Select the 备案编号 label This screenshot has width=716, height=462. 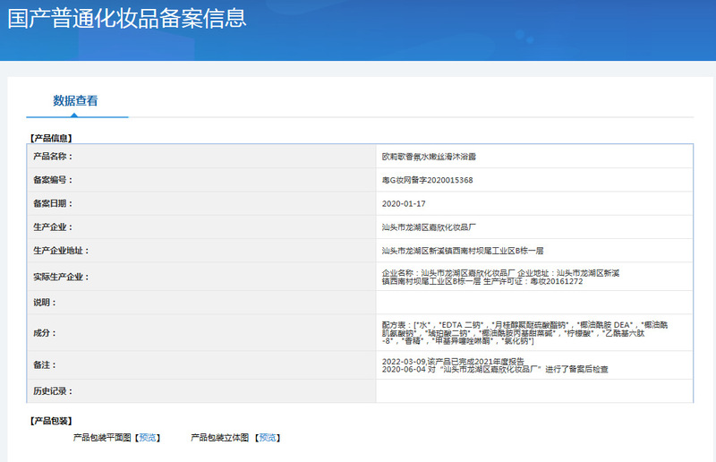53,180
